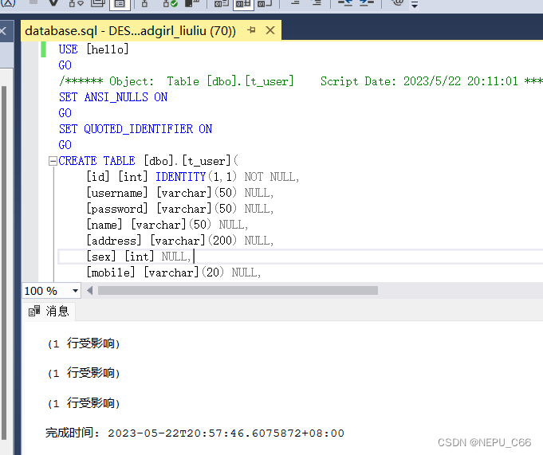The image size is (543, 455).
Task: Click Display Estimated Execution Plan icon
Action: pos(77,3)
